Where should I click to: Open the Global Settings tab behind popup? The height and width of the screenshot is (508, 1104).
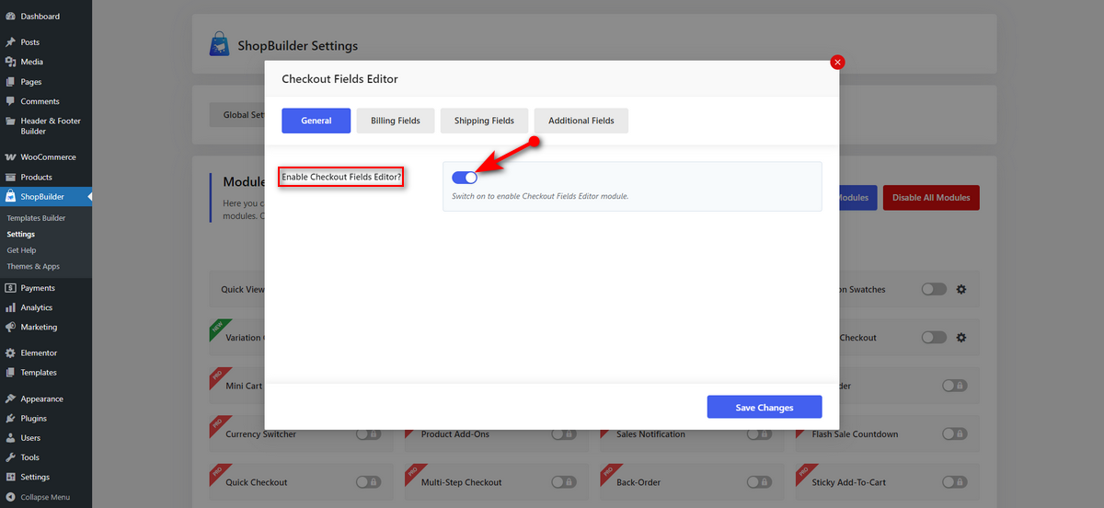pos(237,115)
